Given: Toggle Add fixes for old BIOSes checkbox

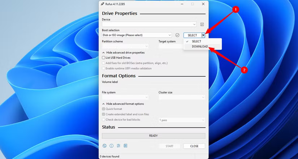Looking at the screenshot, I should point(104,63).
